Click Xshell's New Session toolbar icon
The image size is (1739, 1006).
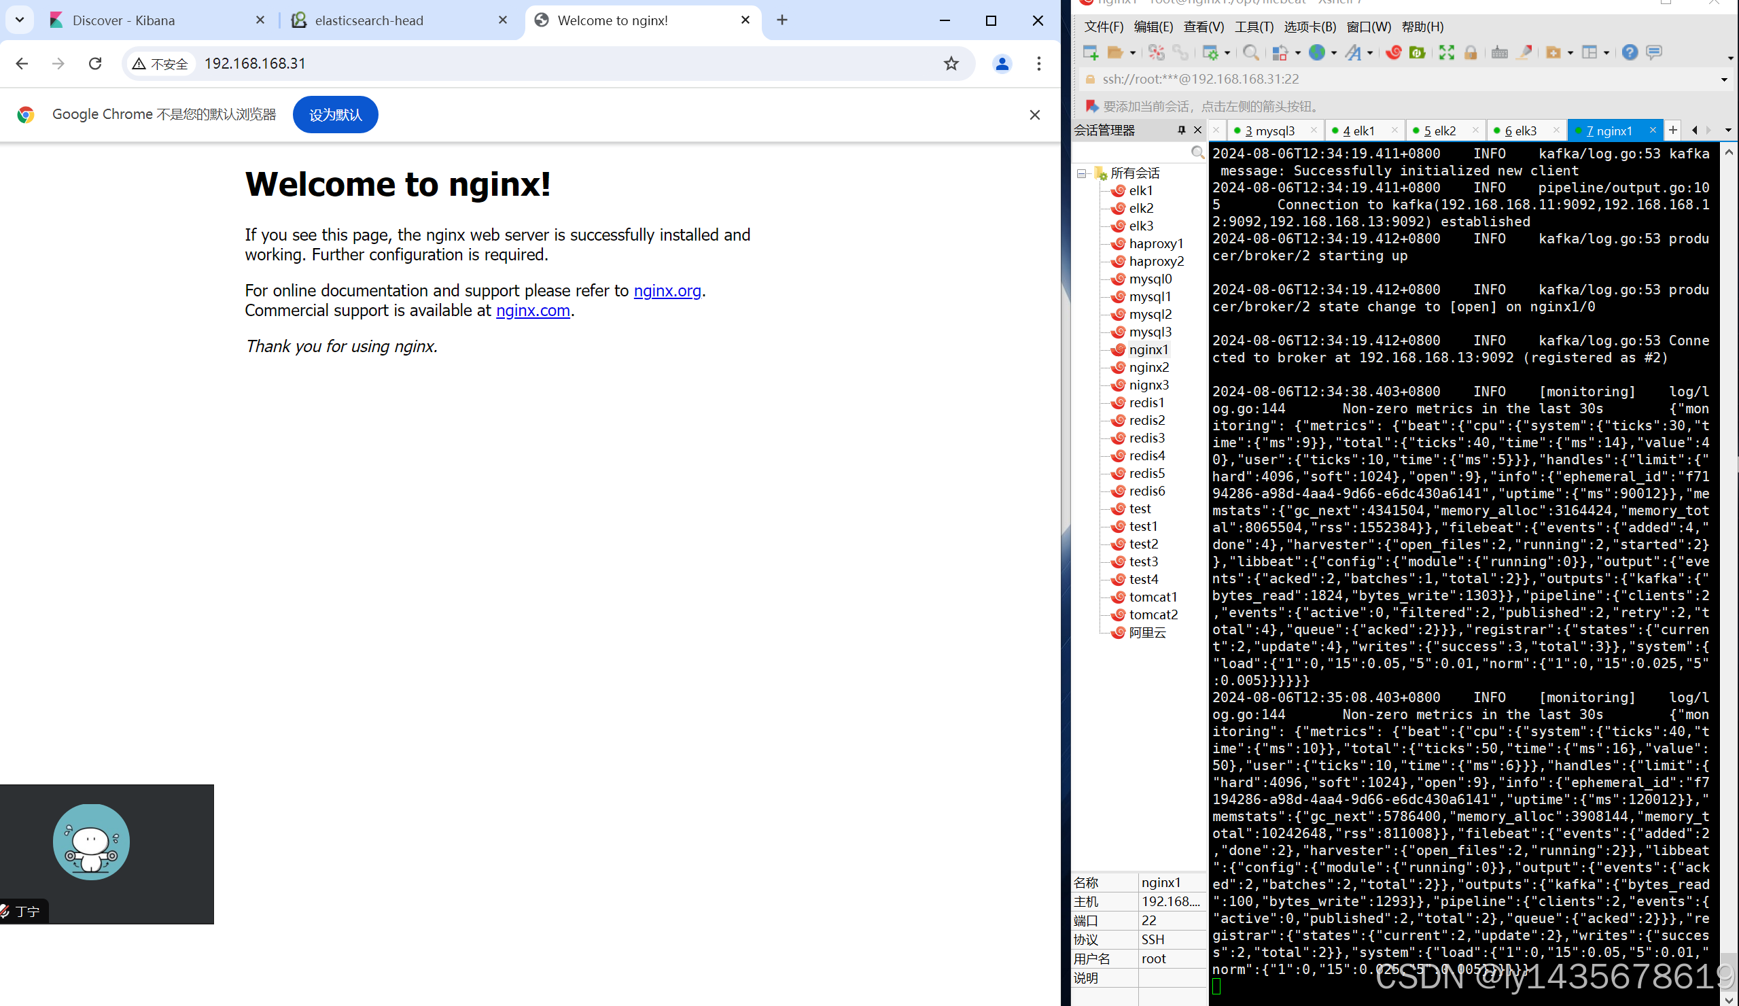1090,52
